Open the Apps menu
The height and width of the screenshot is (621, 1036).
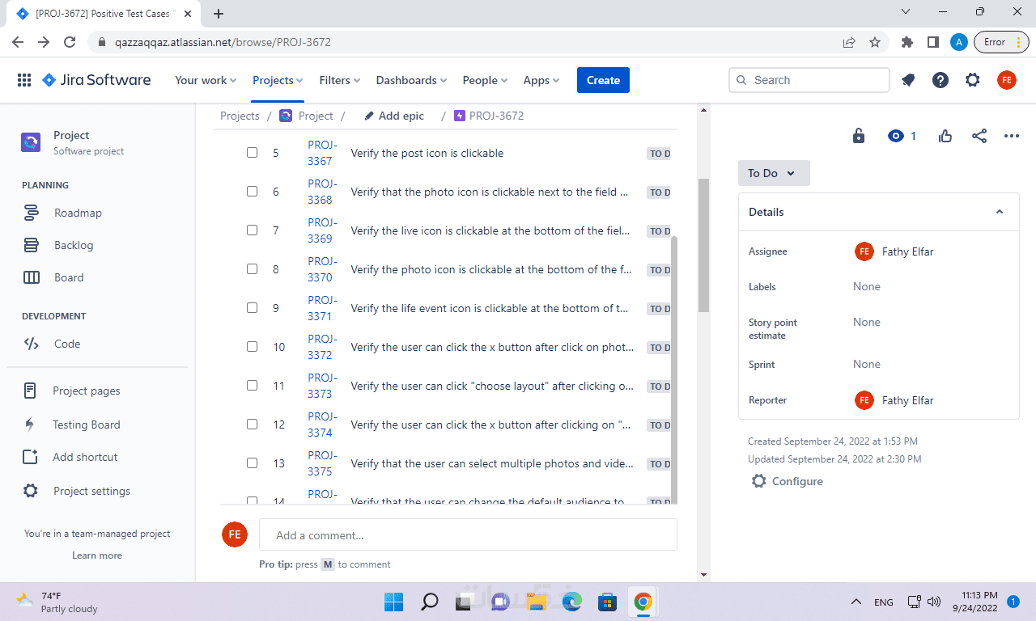click(541, 80)
